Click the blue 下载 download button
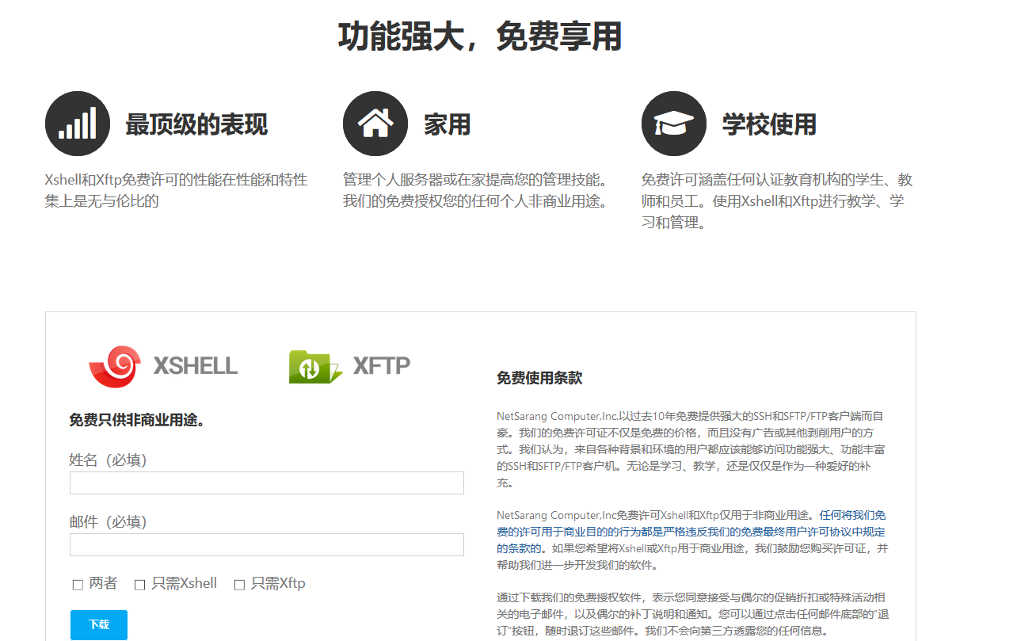Image resolution: width=1017 pixels, height=641 pixels. coord(99,624)
